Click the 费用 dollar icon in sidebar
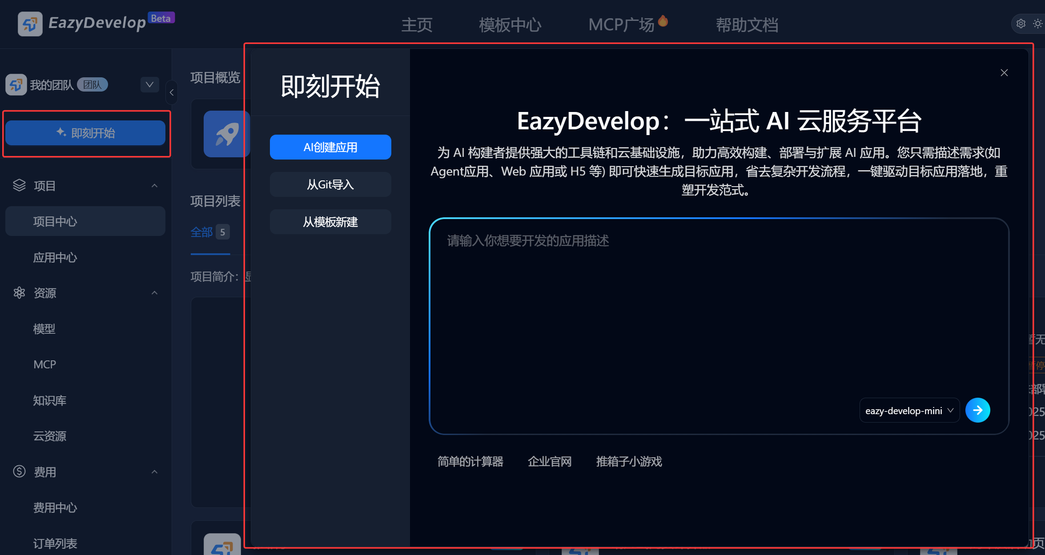The height and width of the screenshot is (555, 1045). click(x=19, y=471)
